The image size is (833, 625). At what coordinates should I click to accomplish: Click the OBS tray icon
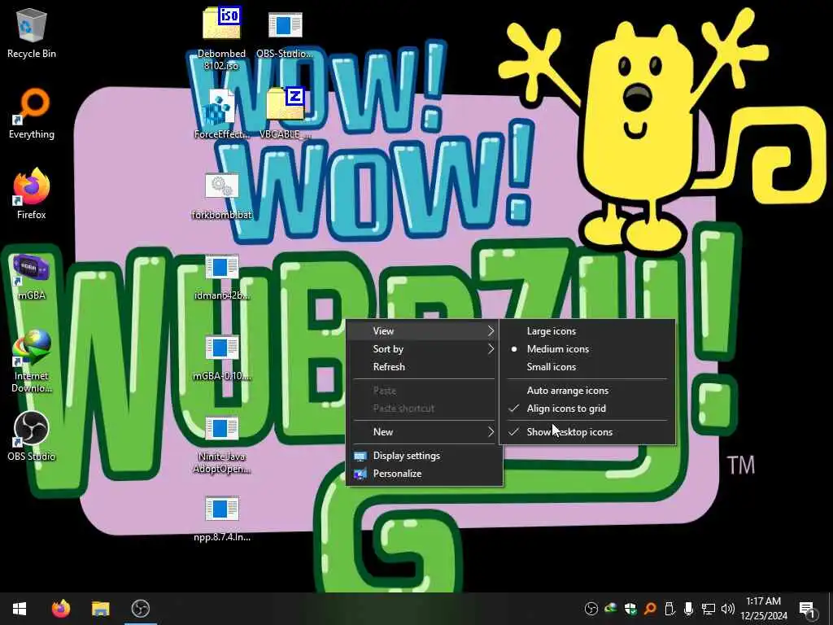(x=591, y=609)
